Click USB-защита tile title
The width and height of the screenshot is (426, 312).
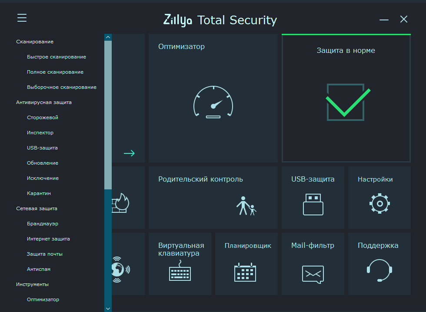click(x=313, y=179)
